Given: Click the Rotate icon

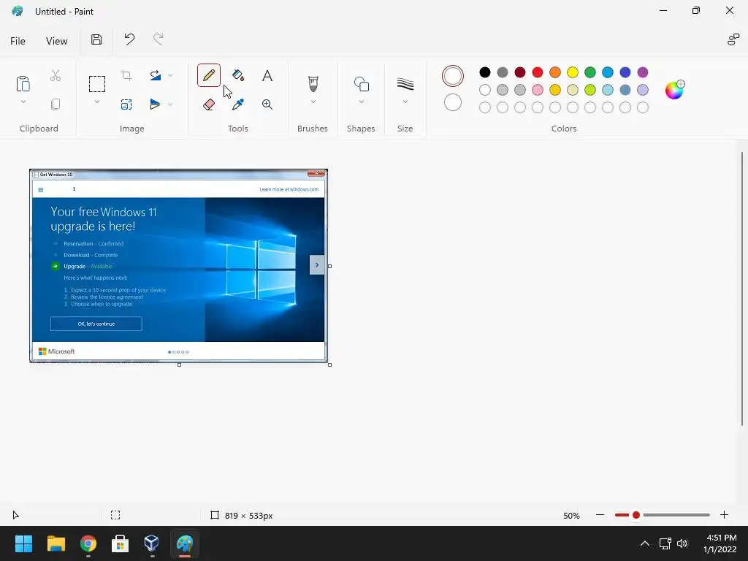Looking at the screenshot, I should point(155,75).
